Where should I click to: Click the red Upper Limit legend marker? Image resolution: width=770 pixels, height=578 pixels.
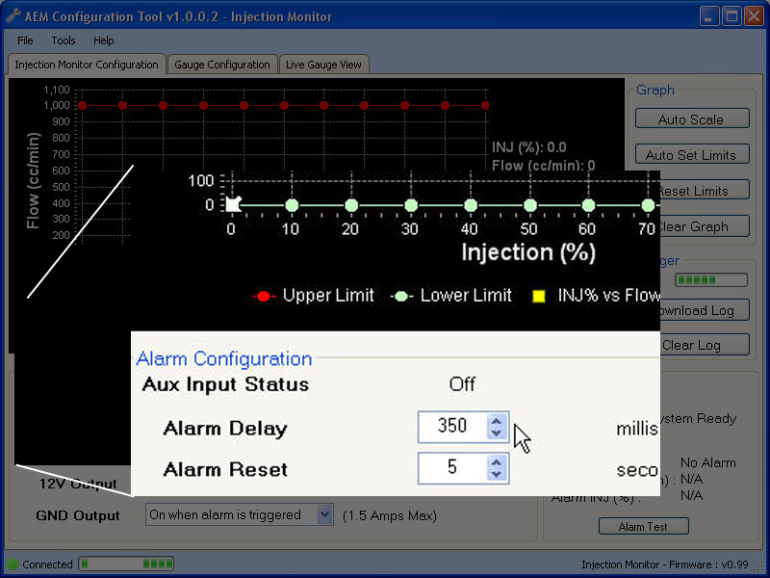coord(264,296)
